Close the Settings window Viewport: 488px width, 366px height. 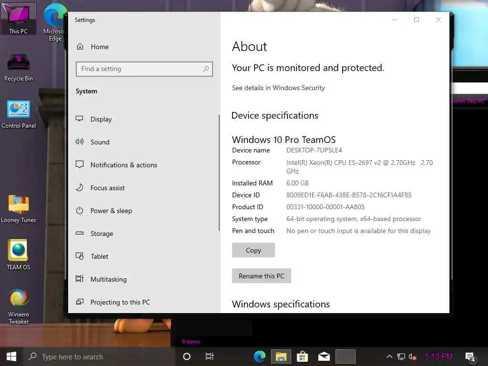438,20
